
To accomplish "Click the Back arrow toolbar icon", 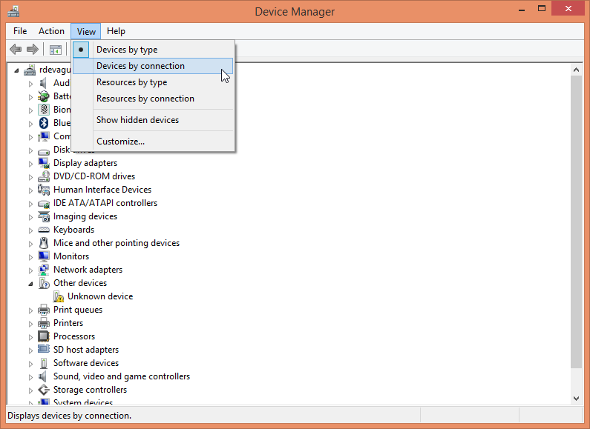I will tap(15, 50).
